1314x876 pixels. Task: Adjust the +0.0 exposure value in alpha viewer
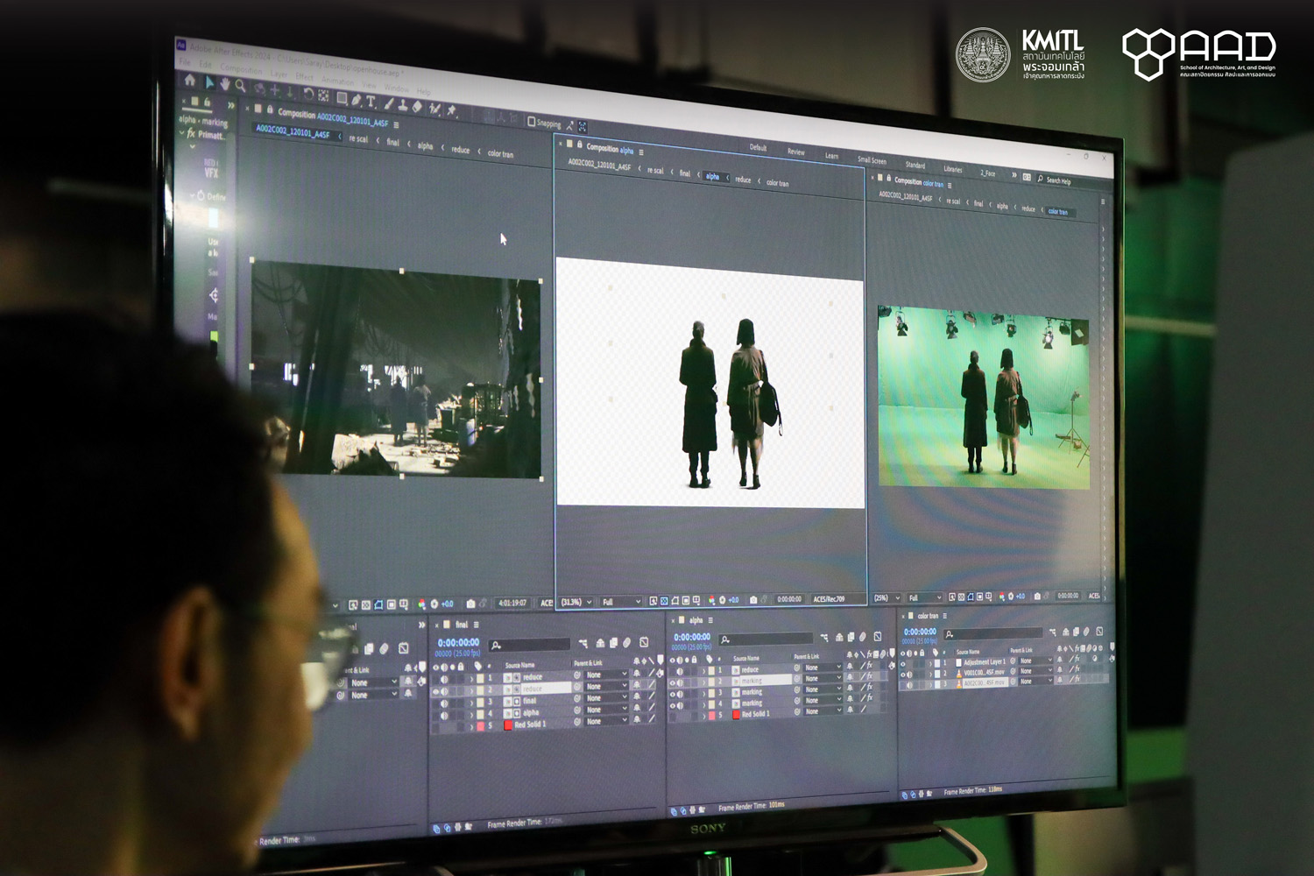pyautogui.click(x=734, y=600)
